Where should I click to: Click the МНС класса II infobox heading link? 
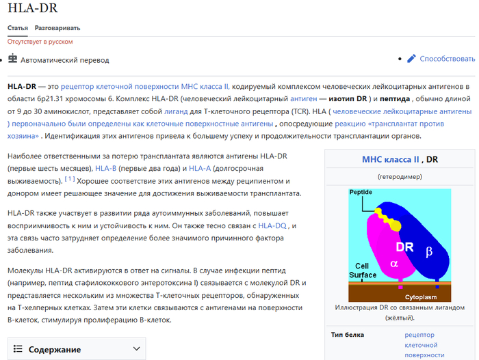pos(390,159)
